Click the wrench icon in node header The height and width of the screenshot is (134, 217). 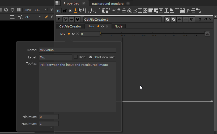coord(77,19)
